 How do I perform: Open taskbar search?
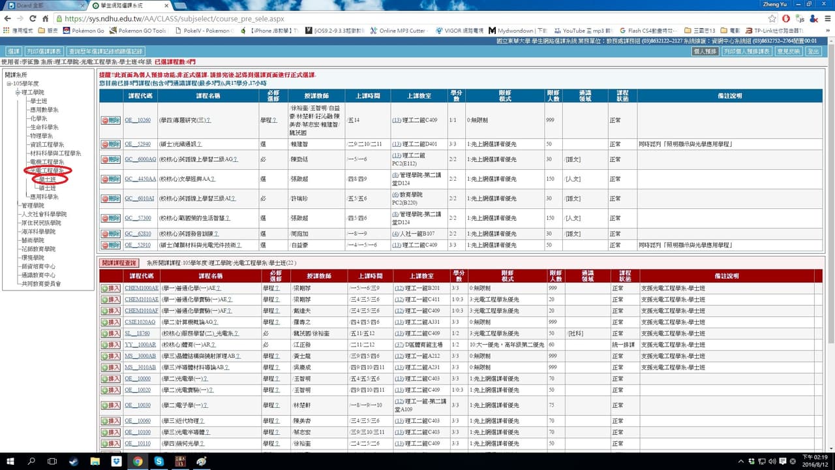32,461
